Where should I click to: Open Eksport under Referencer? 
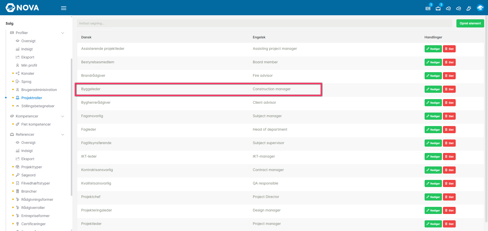28,159
